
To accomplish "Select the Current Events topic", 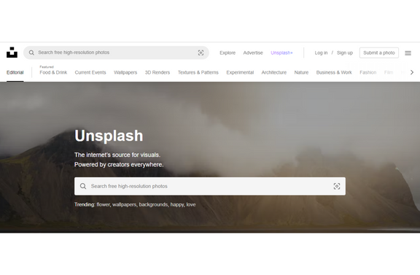I will tap(90, 72).
